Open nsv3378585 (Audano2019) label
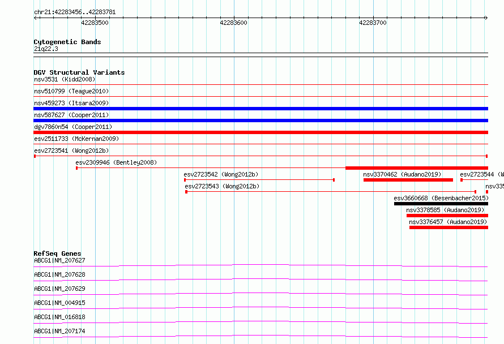Image resolution: width=504 pixels, height=344 pixels. tap(445, 210)
